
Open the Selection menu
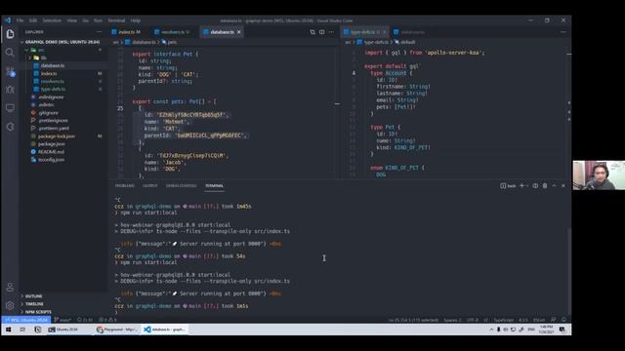[x=52, y=20]
